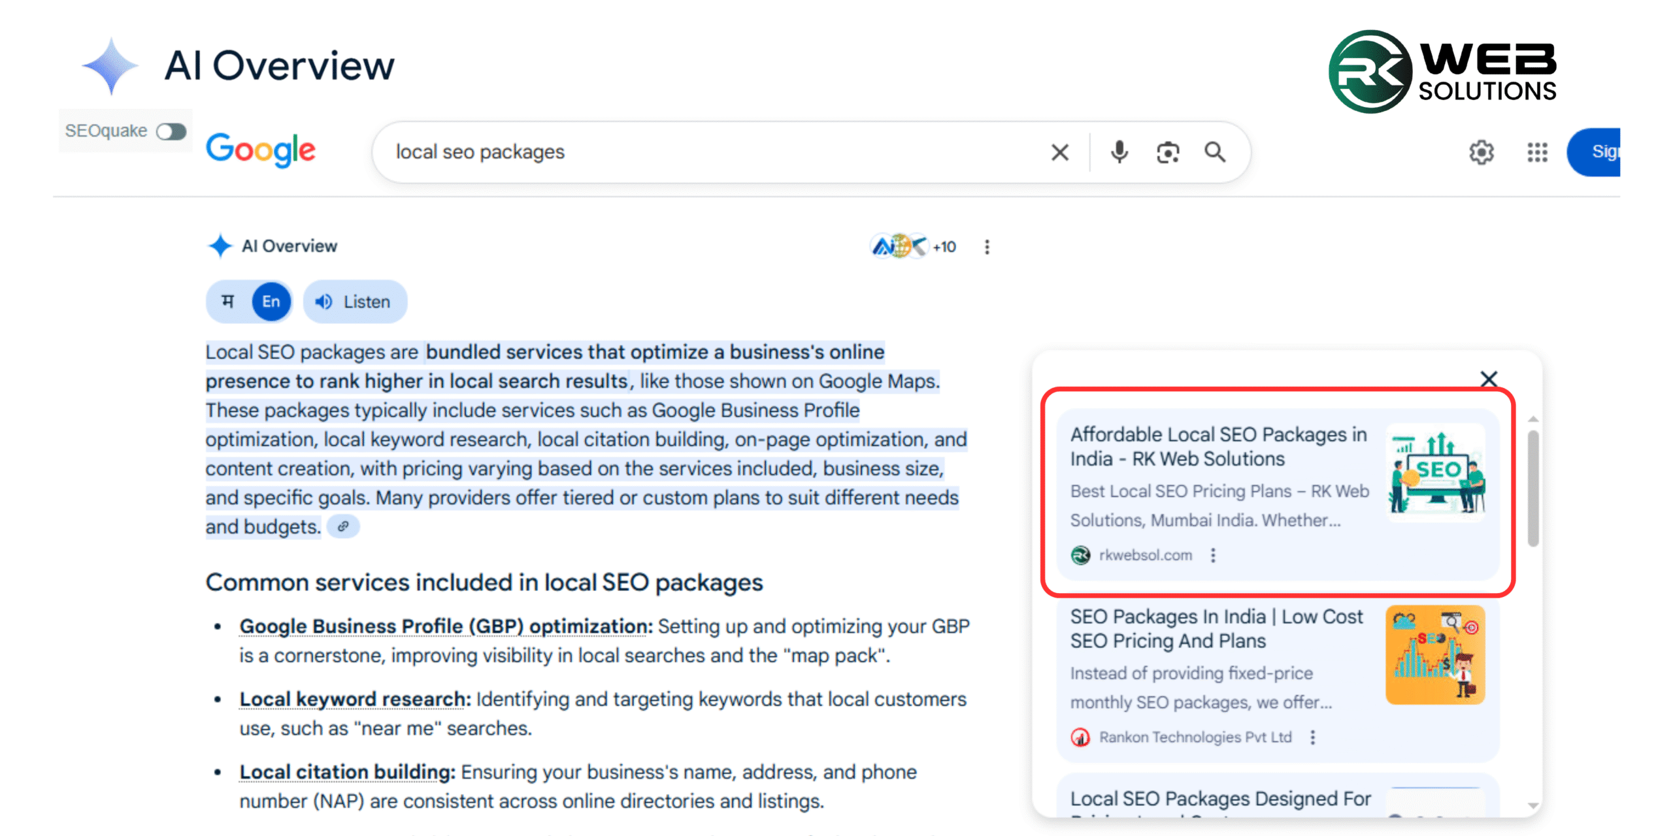Switch AI Overview language to म
Viewport: 1673px width, 836px height.
229,301
